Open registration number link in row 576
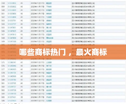Screen dimensions: 126x104 12,66
